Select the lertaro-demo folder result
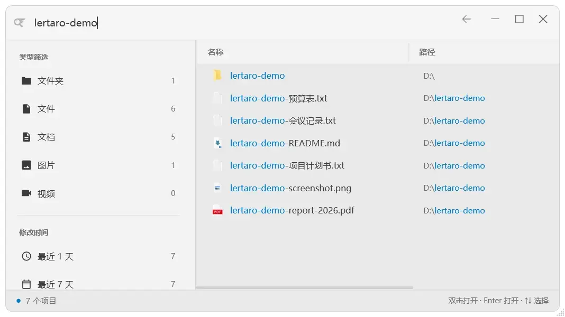The width and height of the screenshot is (565, 317). tap(378, 76)
